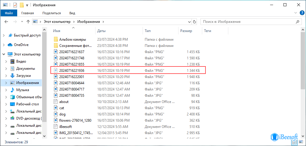Click the Back navigation arrow
The height and width of the screenshot is (146, 306).
click(6, 22)
